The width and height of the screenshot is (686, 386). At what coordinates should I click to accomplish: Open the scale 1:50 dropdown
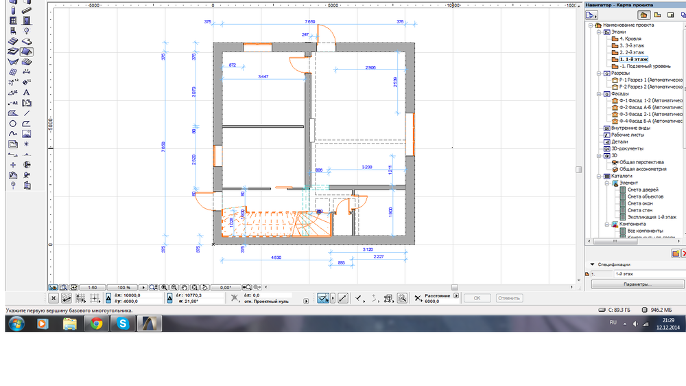91,287
